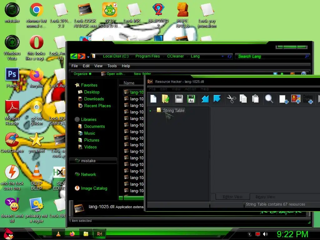The width and height of the screenshot is (320, 240).
Task: Click the VLC cone icon in the taskbar
Action: pyautogui.click(x=58, y=234)
